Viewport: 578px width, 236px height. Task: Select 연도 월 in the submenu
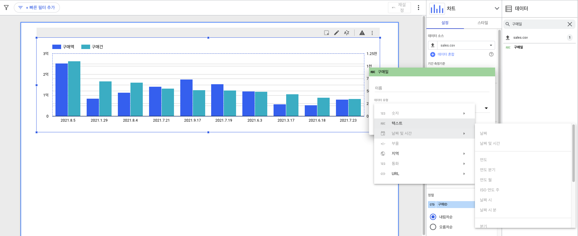(523, 180)
